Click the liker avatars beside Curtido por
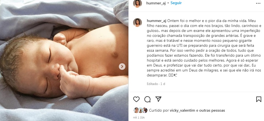264x121 pixels. 141,110
